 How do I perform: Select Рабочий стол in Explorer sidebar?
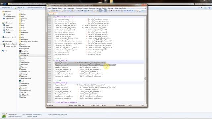[10, 19]
